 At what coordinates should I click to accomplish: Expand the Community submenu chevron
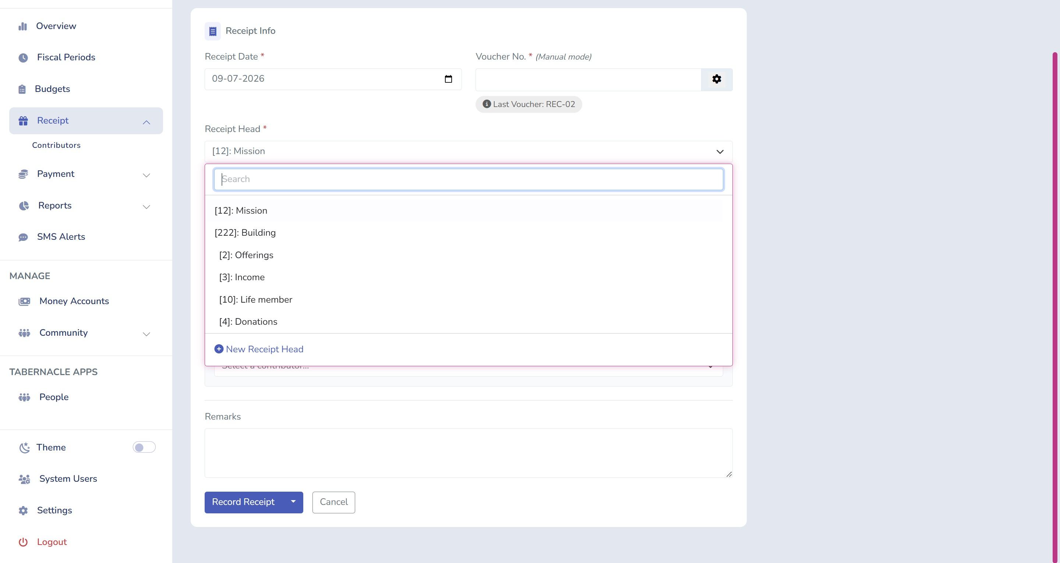pyautogui.click(x=146, y=334)
